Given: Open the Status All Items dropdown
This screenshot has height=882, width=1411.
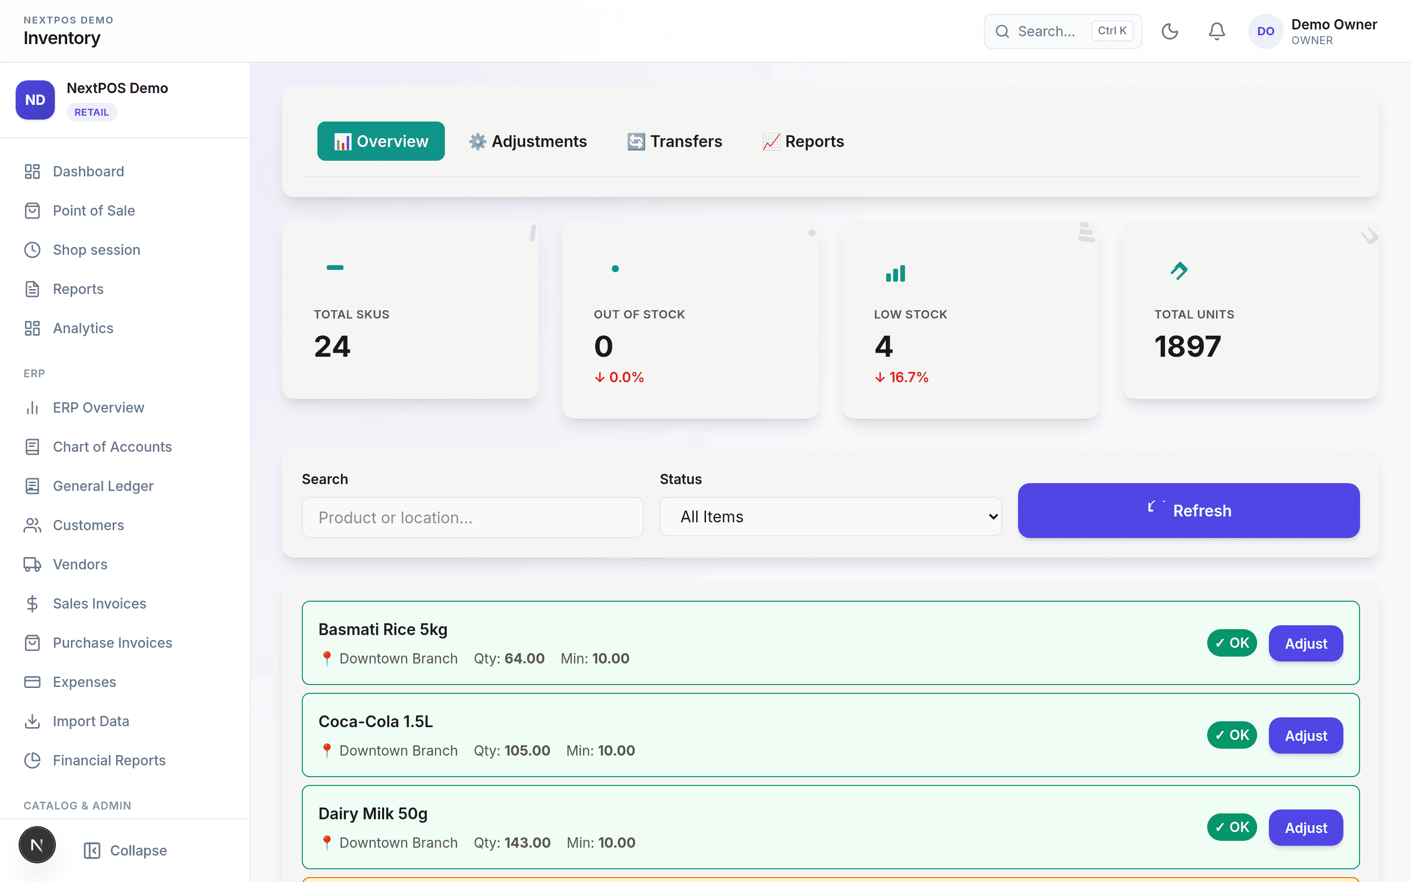Looking at the screenshot, I should click(831, 517).
